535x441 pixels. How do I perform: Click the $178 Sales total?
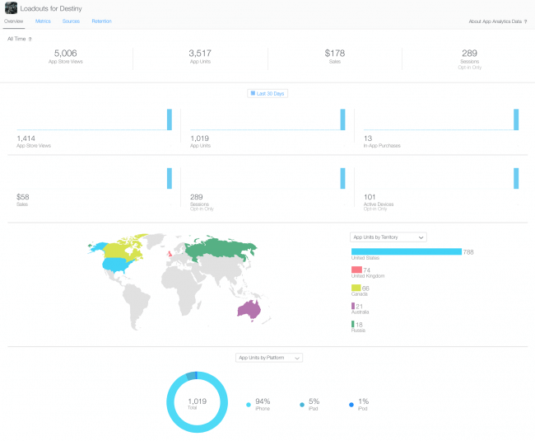tap(335, 56)
